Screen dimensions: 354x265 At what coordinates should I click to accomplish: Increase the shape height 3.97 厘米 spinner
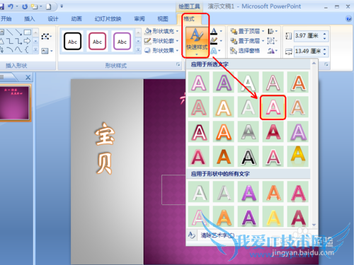(324, 34)
